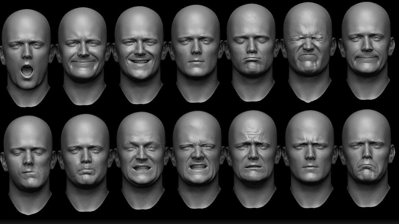Choose the head grinning with visible teeth

point(140,55)
